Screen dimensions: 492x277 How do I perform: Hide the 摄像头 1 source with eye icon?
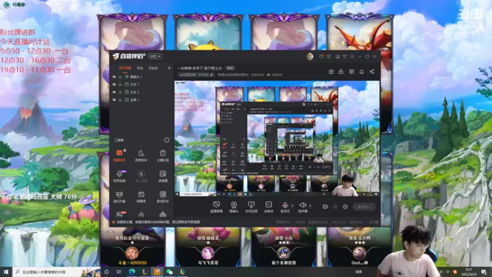click(x=114, y=76)
